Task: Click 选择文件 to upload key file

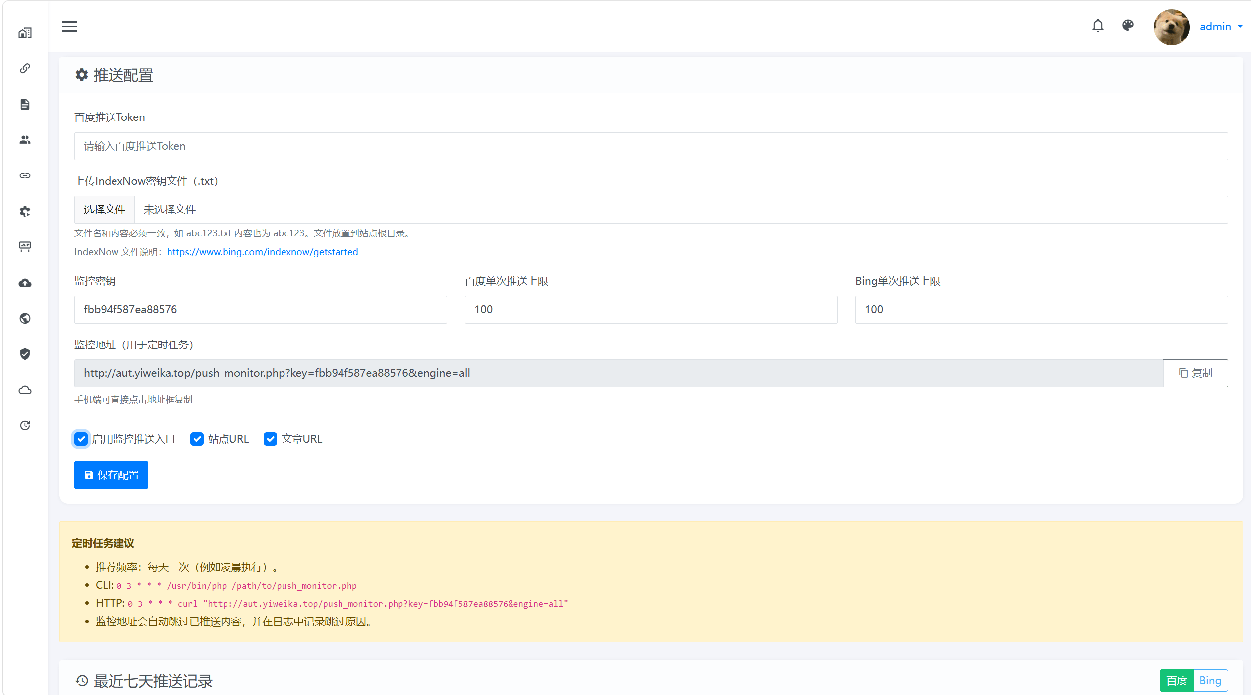Action: click(x=105, y=210)
